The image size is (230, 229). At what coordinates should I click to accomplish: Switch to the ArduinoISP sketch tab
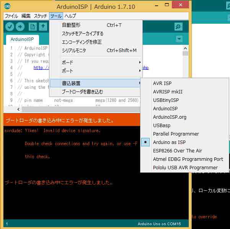(22, 39)
